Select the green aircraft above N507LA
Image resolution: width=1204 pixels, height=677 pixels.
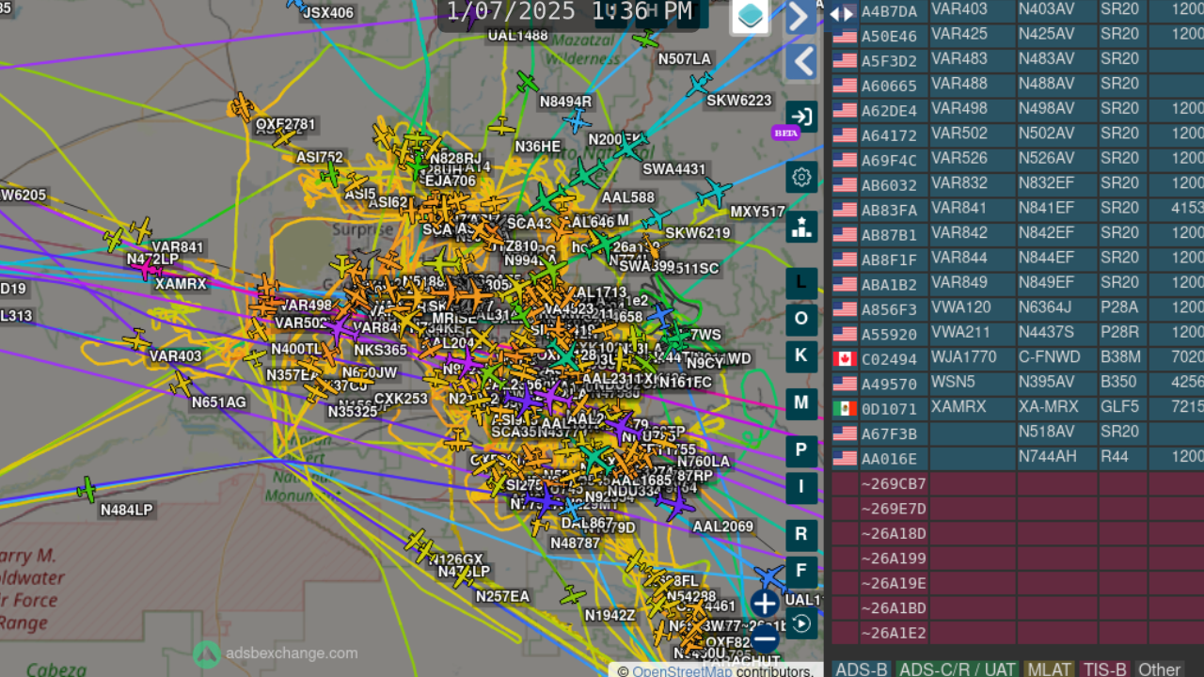645,39
